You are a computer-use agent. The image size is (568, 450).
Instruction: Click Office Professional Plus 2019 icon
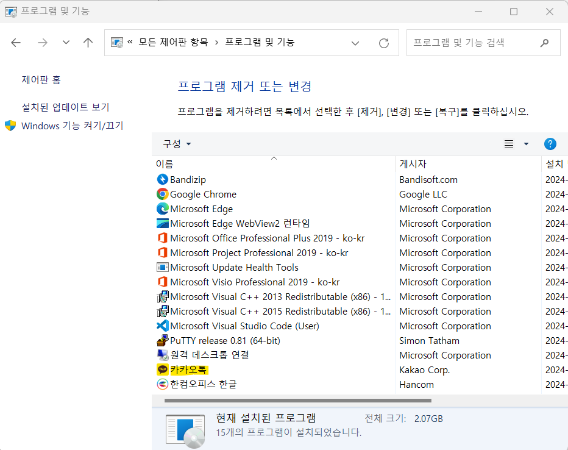tap(162, 238)
